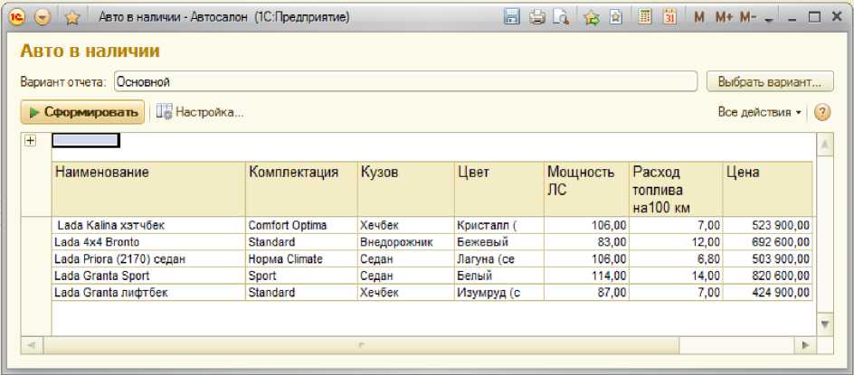Click the Наименование column header
This screenshot has height=375, width=854.
(x=148, y=189)
